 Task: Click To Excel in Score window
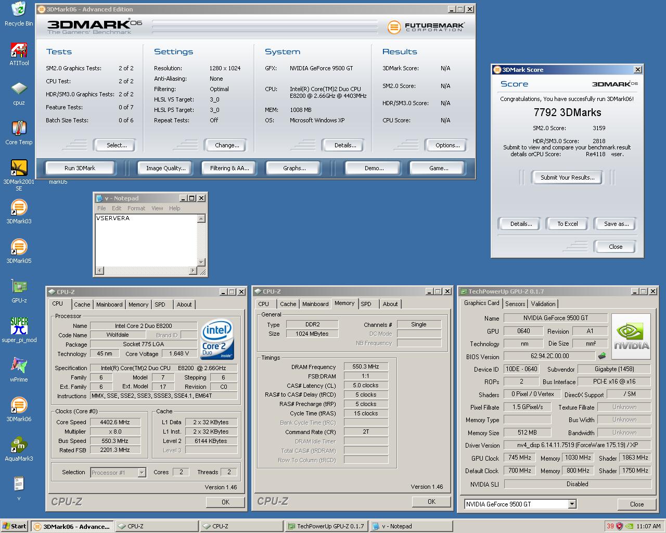568,224
